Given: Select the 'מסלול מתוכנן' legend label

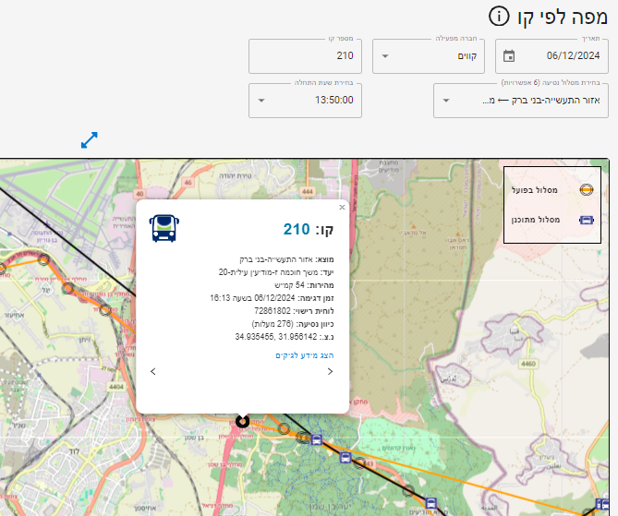Looking at the screenshot, I should click(536, 220).
